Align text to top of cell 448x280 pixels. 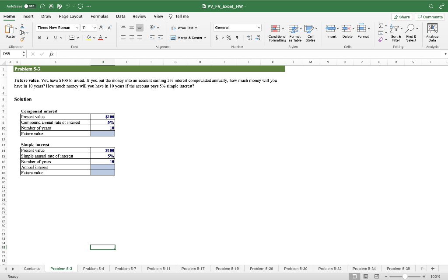point(123,28)
